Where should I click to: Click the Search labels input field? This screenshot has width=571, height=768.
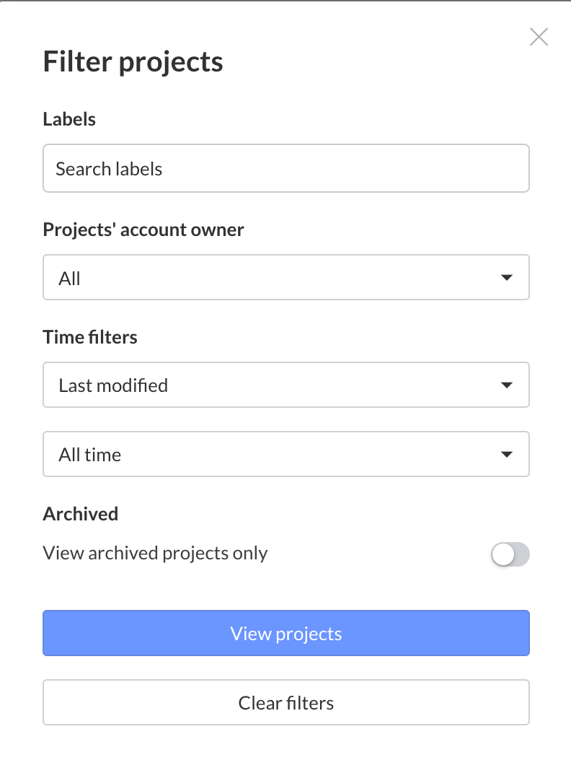pos(286,169)
